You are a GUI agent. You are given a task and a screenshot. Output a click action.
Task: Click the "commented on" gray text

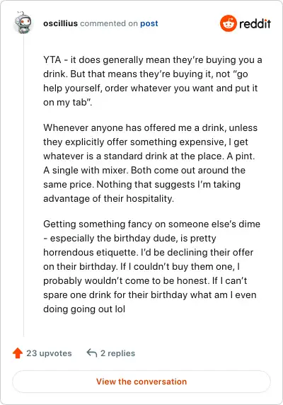pyautogui.click(x=109, y=23)
